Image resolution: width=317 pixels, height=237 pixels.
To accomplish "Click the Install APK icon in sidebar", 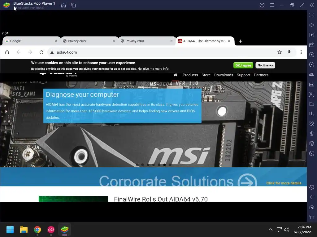I will click(x=311, y=84).
